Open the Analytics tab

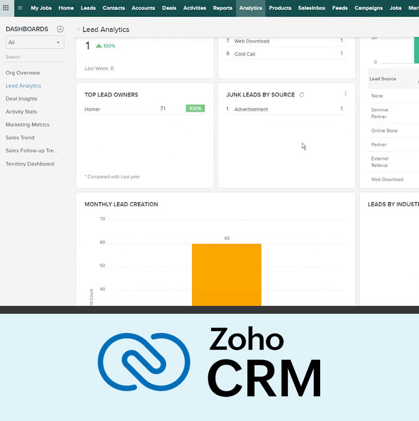pyautogui.click(x=250, y=8)
